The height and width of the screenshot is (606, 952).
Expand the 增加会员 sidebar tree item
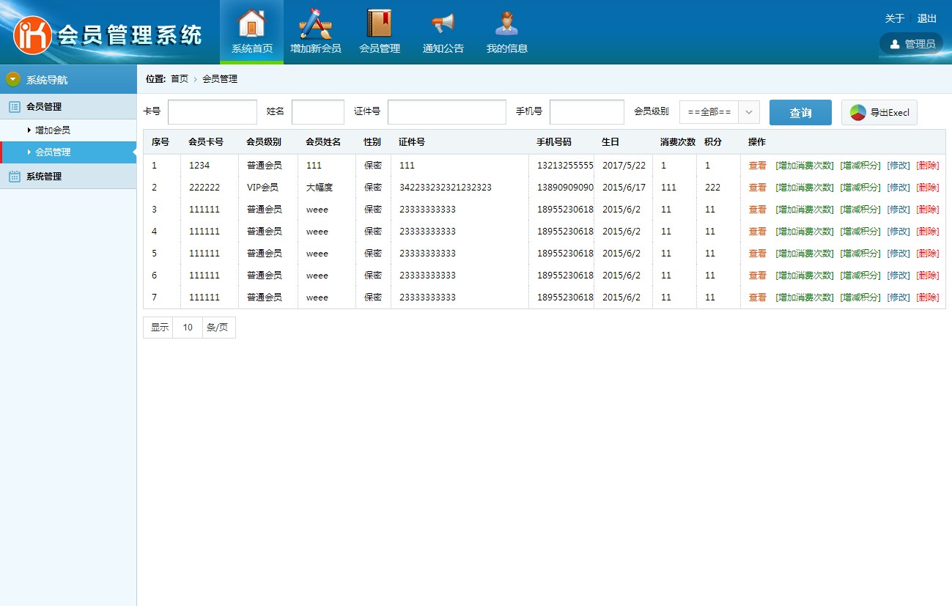coord(52,130)
